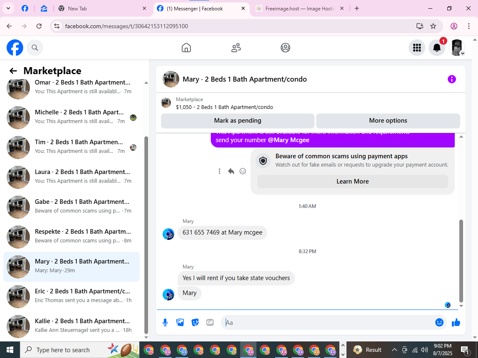Image resolution: width=478 pixels, height=358 pixels.
Task: Open the Michelle conversation
Action: (x=71, y=118)
